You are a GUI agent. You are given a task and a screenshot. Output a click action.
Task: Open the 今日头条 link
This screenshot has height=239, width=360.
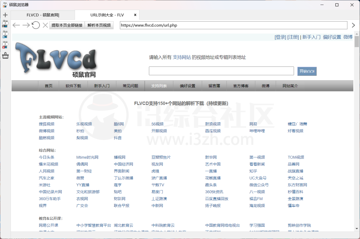[47, 157]
